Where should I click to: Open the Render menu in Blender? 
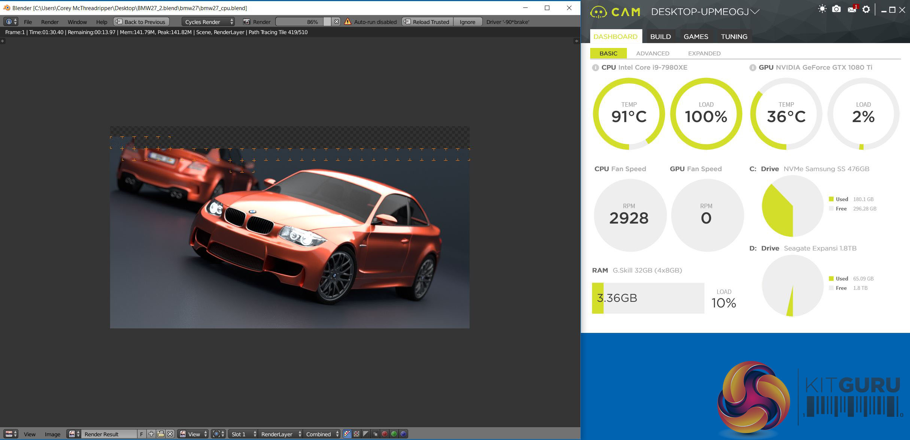(x=50, y=22)
